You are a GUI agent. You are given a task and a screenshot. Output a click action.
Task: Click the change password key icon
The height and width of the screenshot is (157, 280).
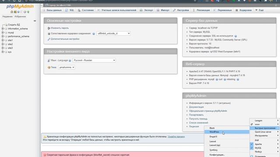coord(49,28)
